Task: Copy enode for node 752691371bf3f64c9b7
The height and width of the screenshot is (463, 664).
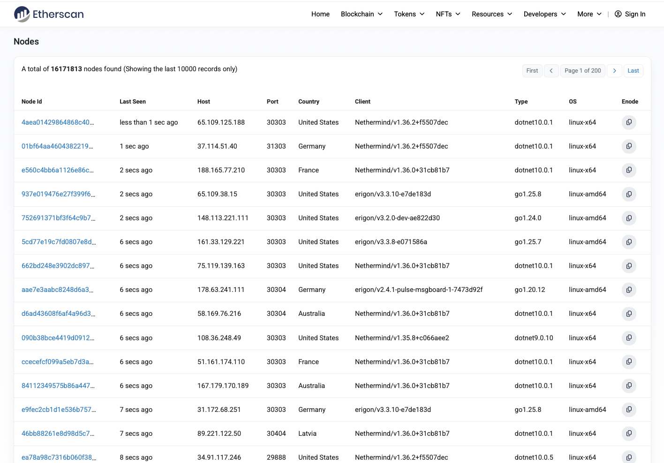Action: coord(629,218)
